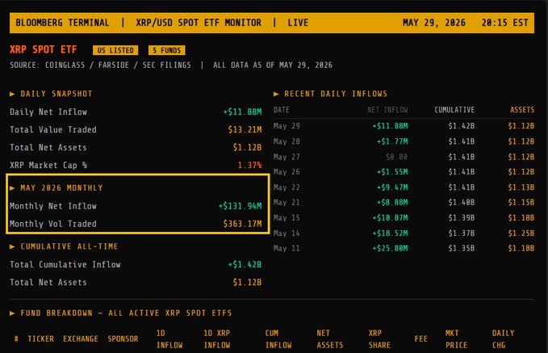548x353 pixels.
Task: Sort fund table by NET ASSETS column
Action: click(x=329, y=339)
